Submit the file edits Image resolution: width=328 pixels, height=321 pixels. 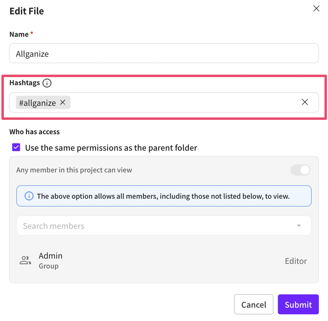pyautogui.click(x=298, y=305)
